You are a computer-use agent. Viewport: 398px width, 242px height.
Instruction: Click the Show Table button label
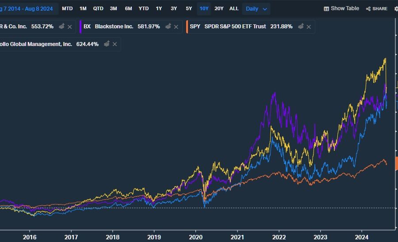point(345,8)
